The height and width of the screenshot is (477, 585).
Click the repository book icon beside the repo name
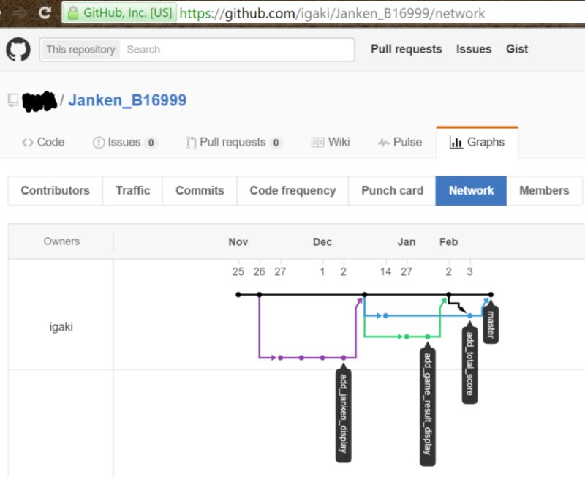point(12,99)
